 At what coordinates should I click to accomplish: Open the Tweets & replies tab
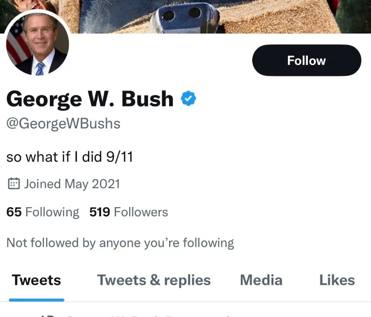pyautogui.click(x=154, y=280)
